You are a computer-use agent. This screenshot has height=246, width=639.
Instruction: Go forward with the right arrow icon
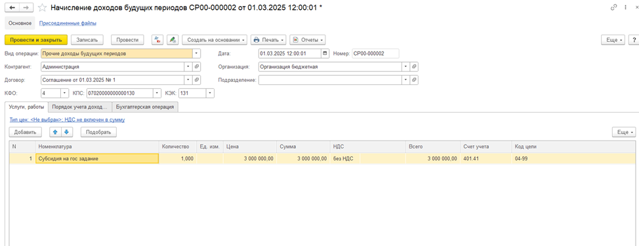(26, 7)
